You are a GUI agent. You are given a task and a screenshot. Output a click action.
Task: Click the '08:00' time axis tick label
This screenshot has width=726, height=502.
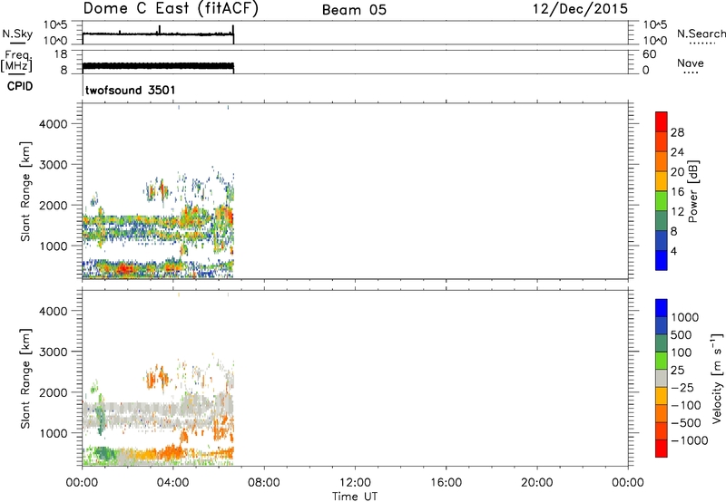[263, 483]
